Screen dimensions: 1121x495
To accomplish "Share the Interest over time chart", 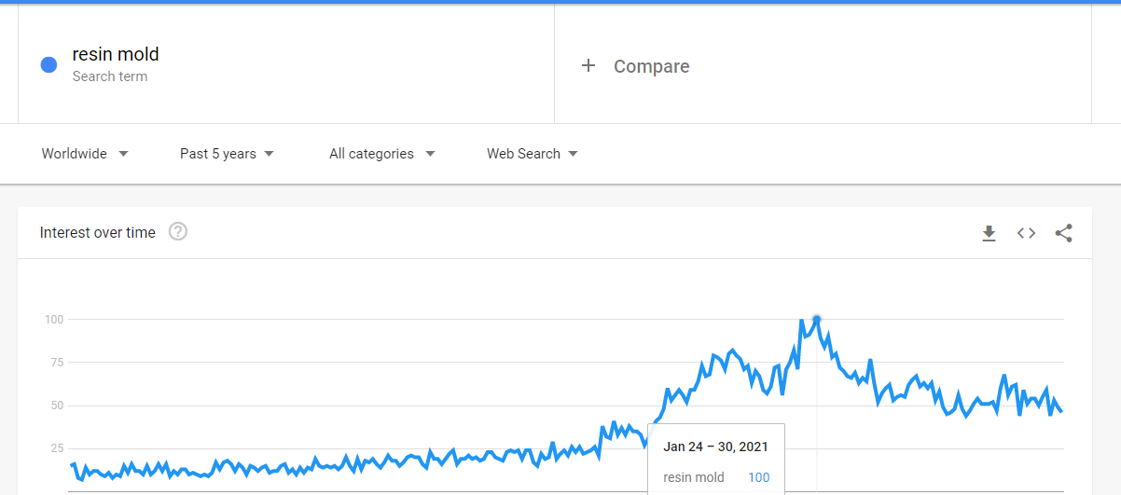I will tap(1063, 233).
